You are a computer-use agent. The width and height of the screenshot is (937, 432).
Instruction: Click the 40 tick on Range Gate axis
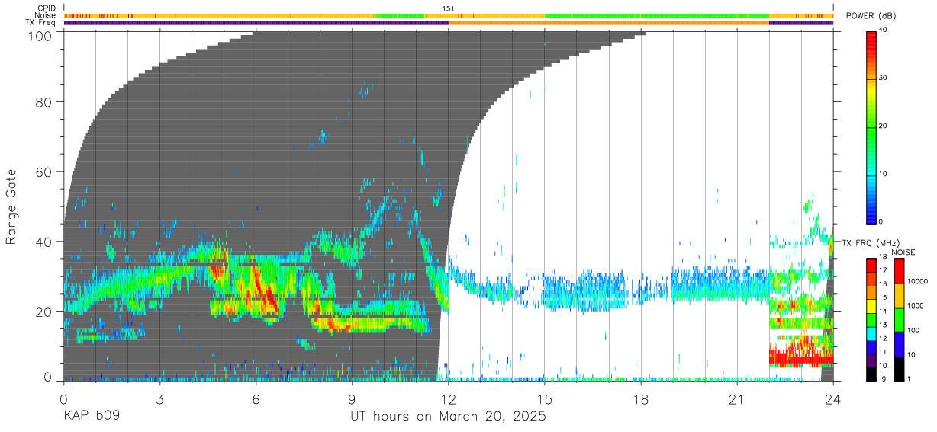43,242
